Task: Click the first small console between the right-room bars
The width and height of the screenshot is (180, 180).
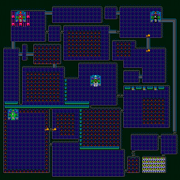Action: coord(133,89)
